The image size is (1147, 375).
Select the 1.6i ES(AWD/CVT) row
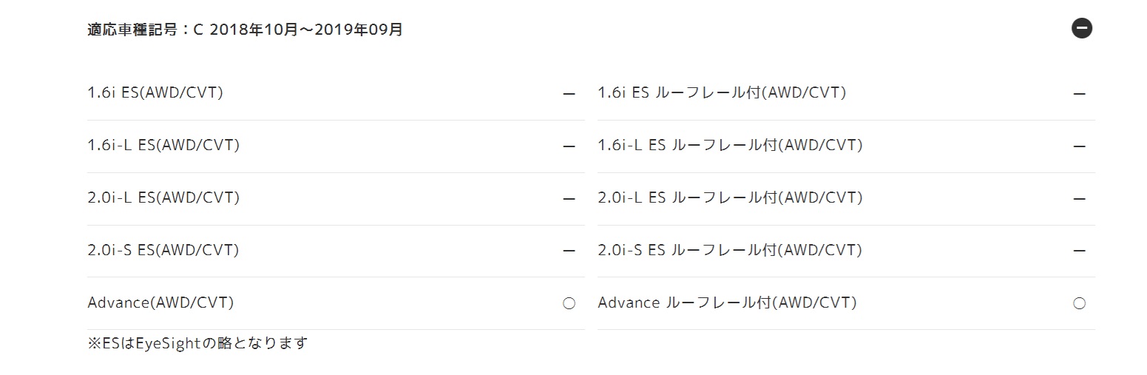pos(336,94)
